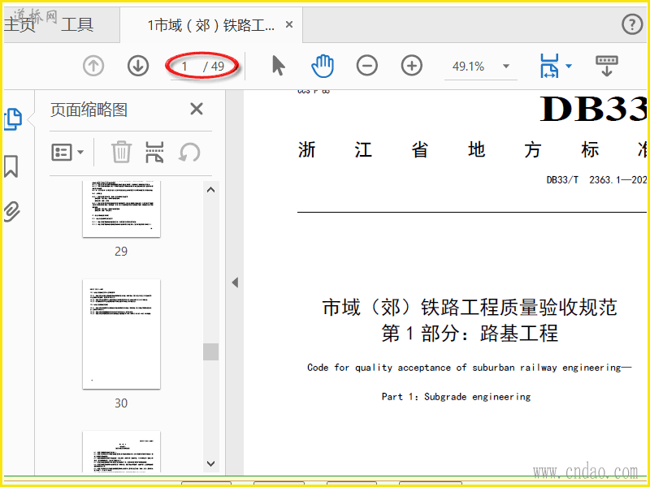650x487 pixels.
Task: Activate the hand pan tool
Action: 323,67
